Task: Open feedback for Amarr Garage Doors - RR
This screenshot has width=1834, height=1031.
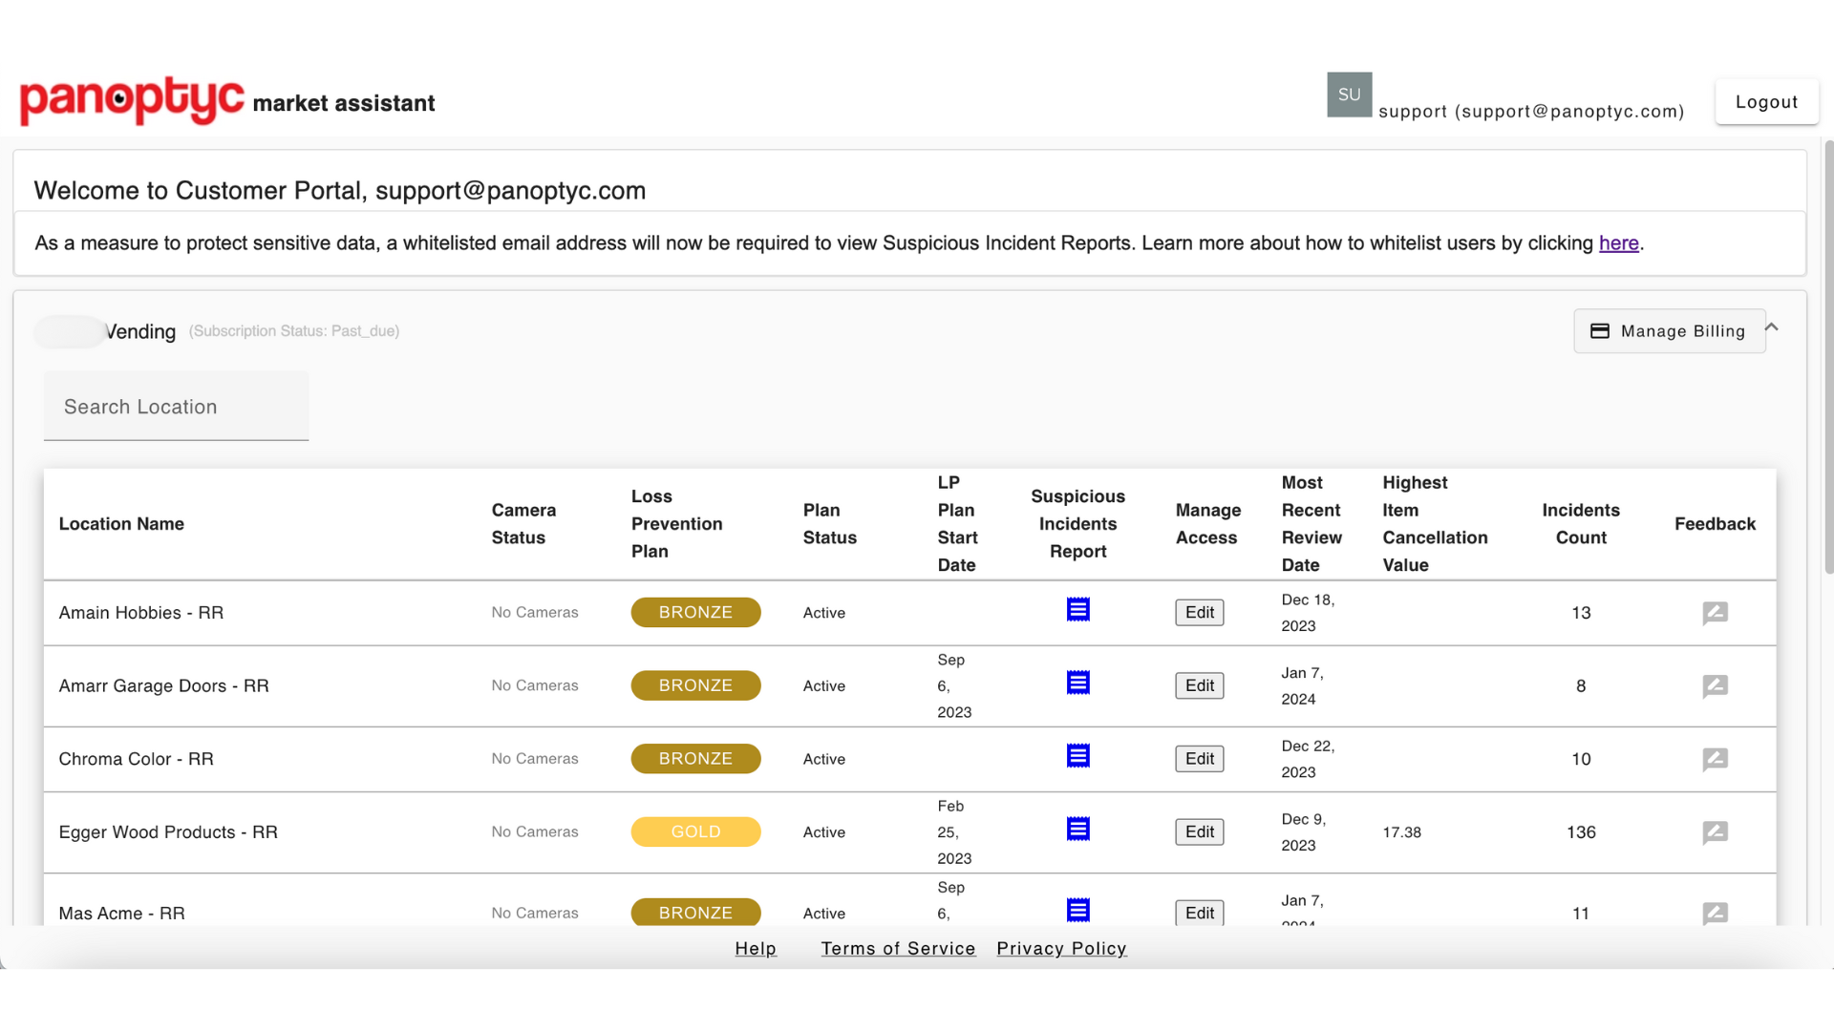Action: tap(1715, 686)
